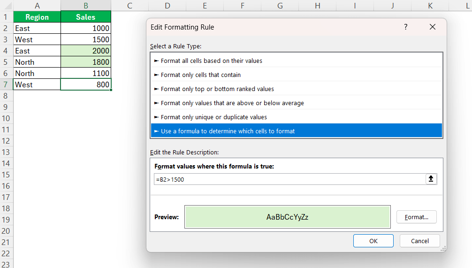
Task: Select 'Use a formula to determine' rule type
Action: pyautogui.click(x=228, y=131)
